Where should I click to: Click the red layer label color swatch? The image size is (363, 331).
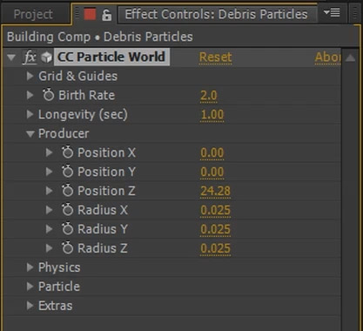pyautogui.click(x=90, y=14)
